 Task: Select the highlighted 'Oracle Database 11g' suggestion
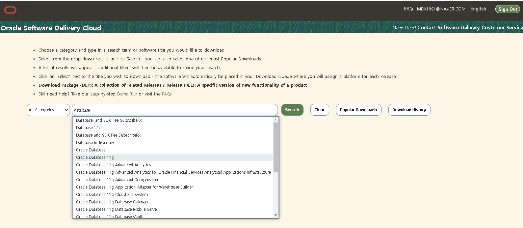point(173,158)
